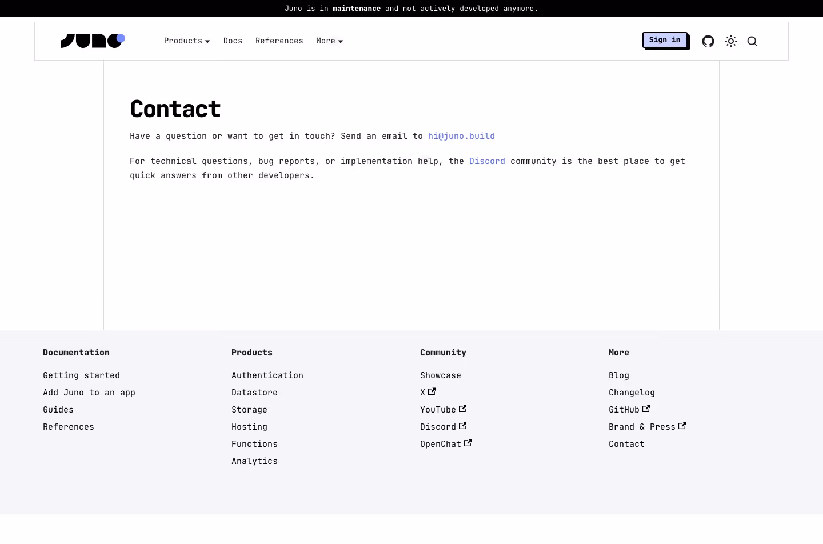Open Datastore product link
Viewport: 823px width, 544px height.
tap(254, 393)
